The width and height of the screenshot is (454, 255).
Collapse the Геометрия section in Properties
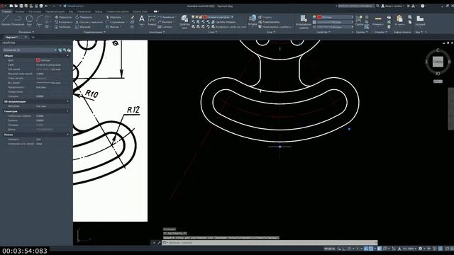(68, 111)
